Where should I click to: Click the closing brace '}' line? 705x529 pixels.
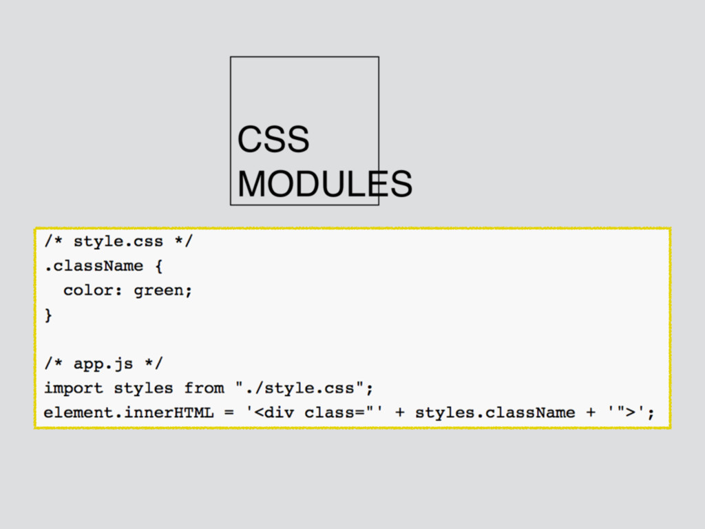click(x=49, y=315)
